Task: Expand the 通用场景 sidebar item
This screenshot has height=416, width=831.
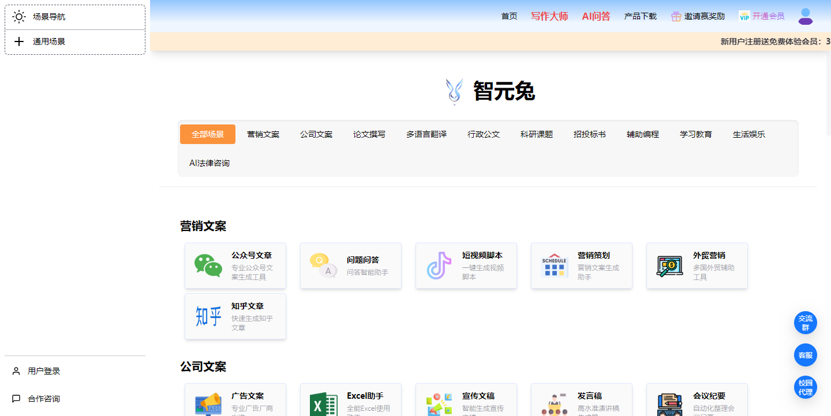Action: 75,41
